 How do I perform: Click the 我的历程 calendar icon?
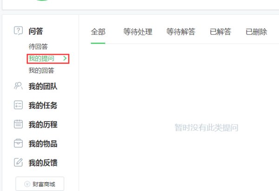click(19, 124)
